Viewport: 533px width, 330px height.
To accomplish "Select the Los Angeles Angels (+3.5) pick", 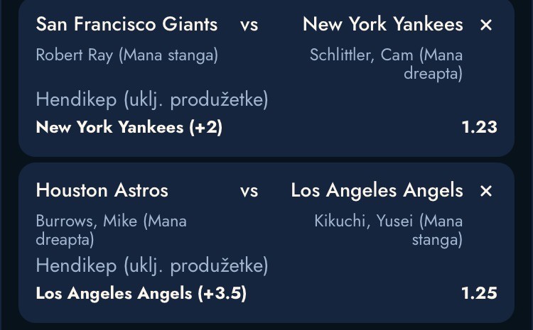I will (x=141, y=293).
